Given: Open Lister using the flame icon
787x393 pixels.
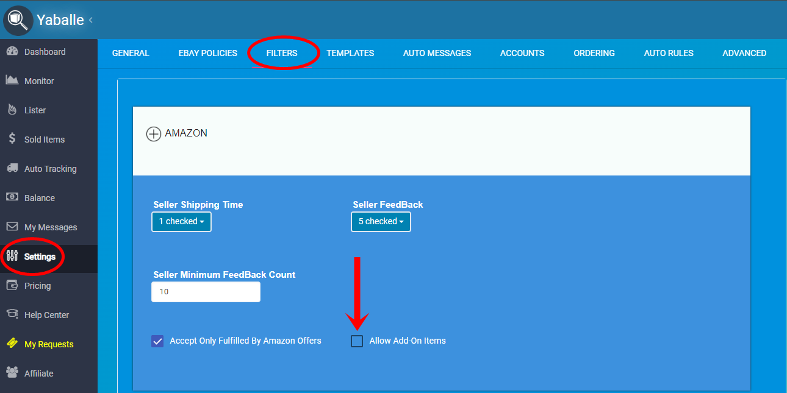Looking at the screenshot, I should pos(12,110).
